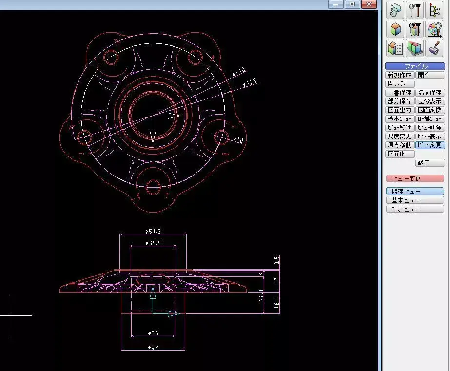Click the bolt part icon
Screen dimensions: 450x371
[395, 10]
